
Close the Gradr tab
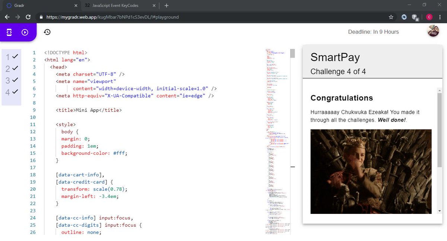coord(76,6)
